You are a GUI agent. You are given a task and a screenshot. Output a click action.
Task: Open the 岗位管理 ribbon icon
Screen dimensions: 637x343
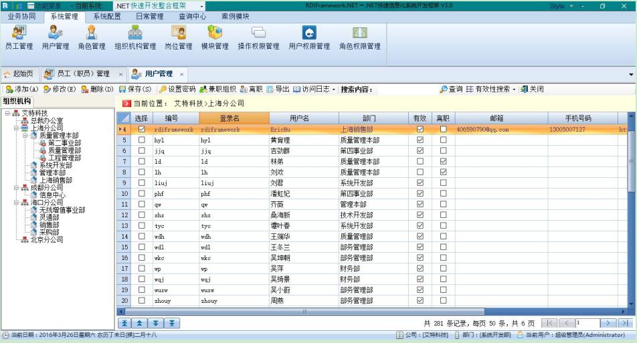179,37
